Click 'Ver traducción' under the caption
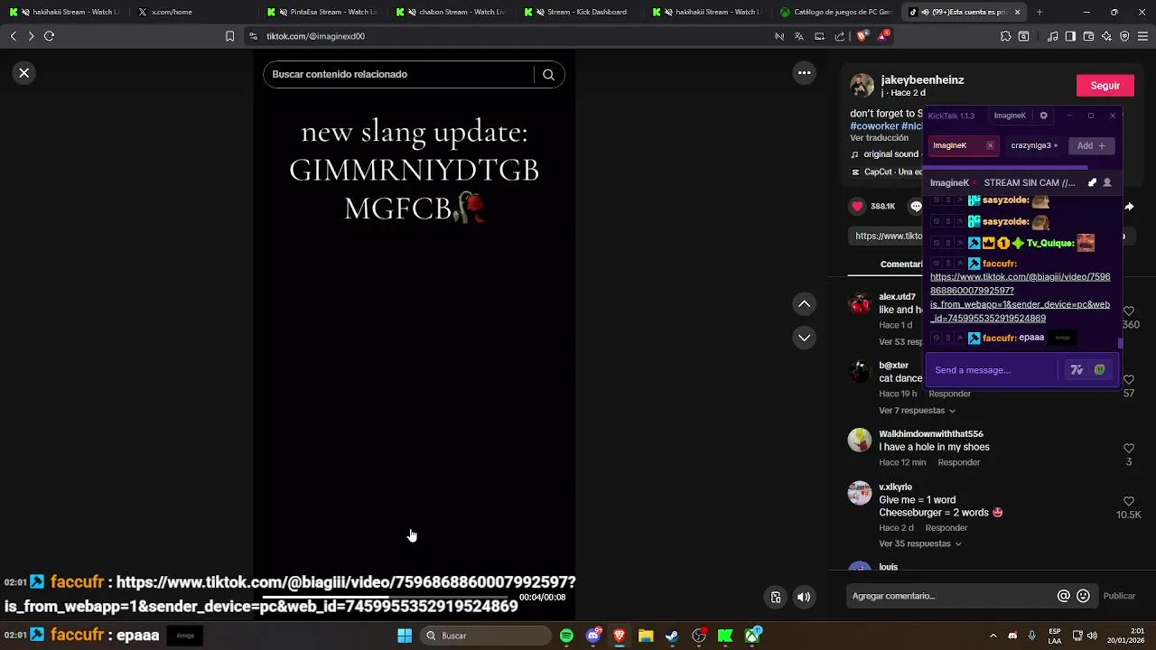The image size is (1156, 650). pyautogui.click(x=879, y=138)
